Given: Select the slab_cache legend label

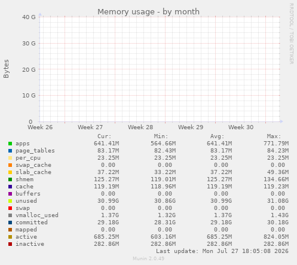Looking at the screenshot, I should [33, 172].
